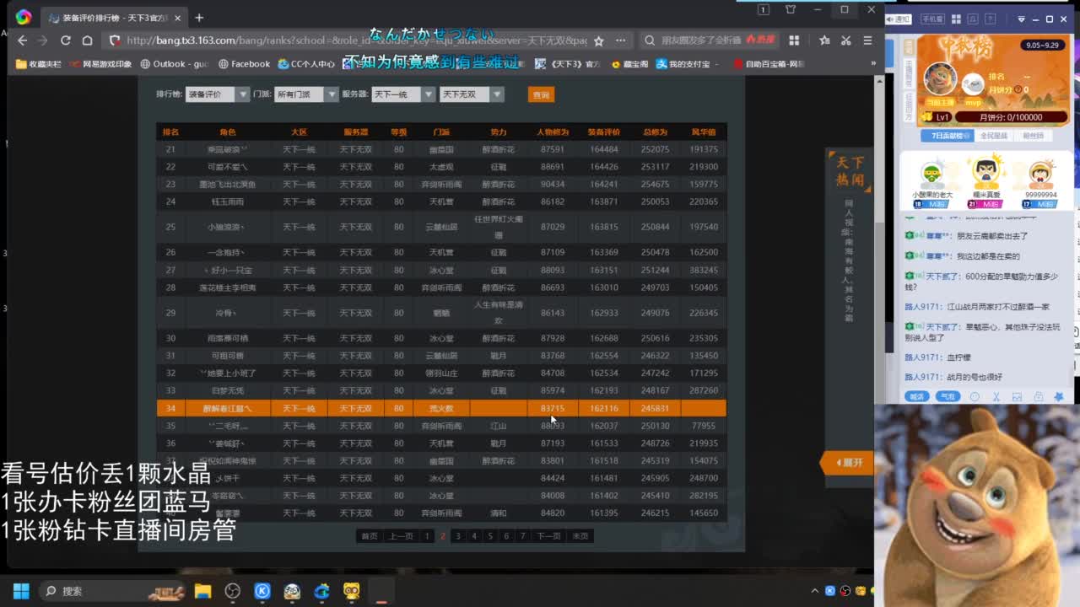Click streamer avatar in 中秋榜 banner

click(x=940, y=78)
